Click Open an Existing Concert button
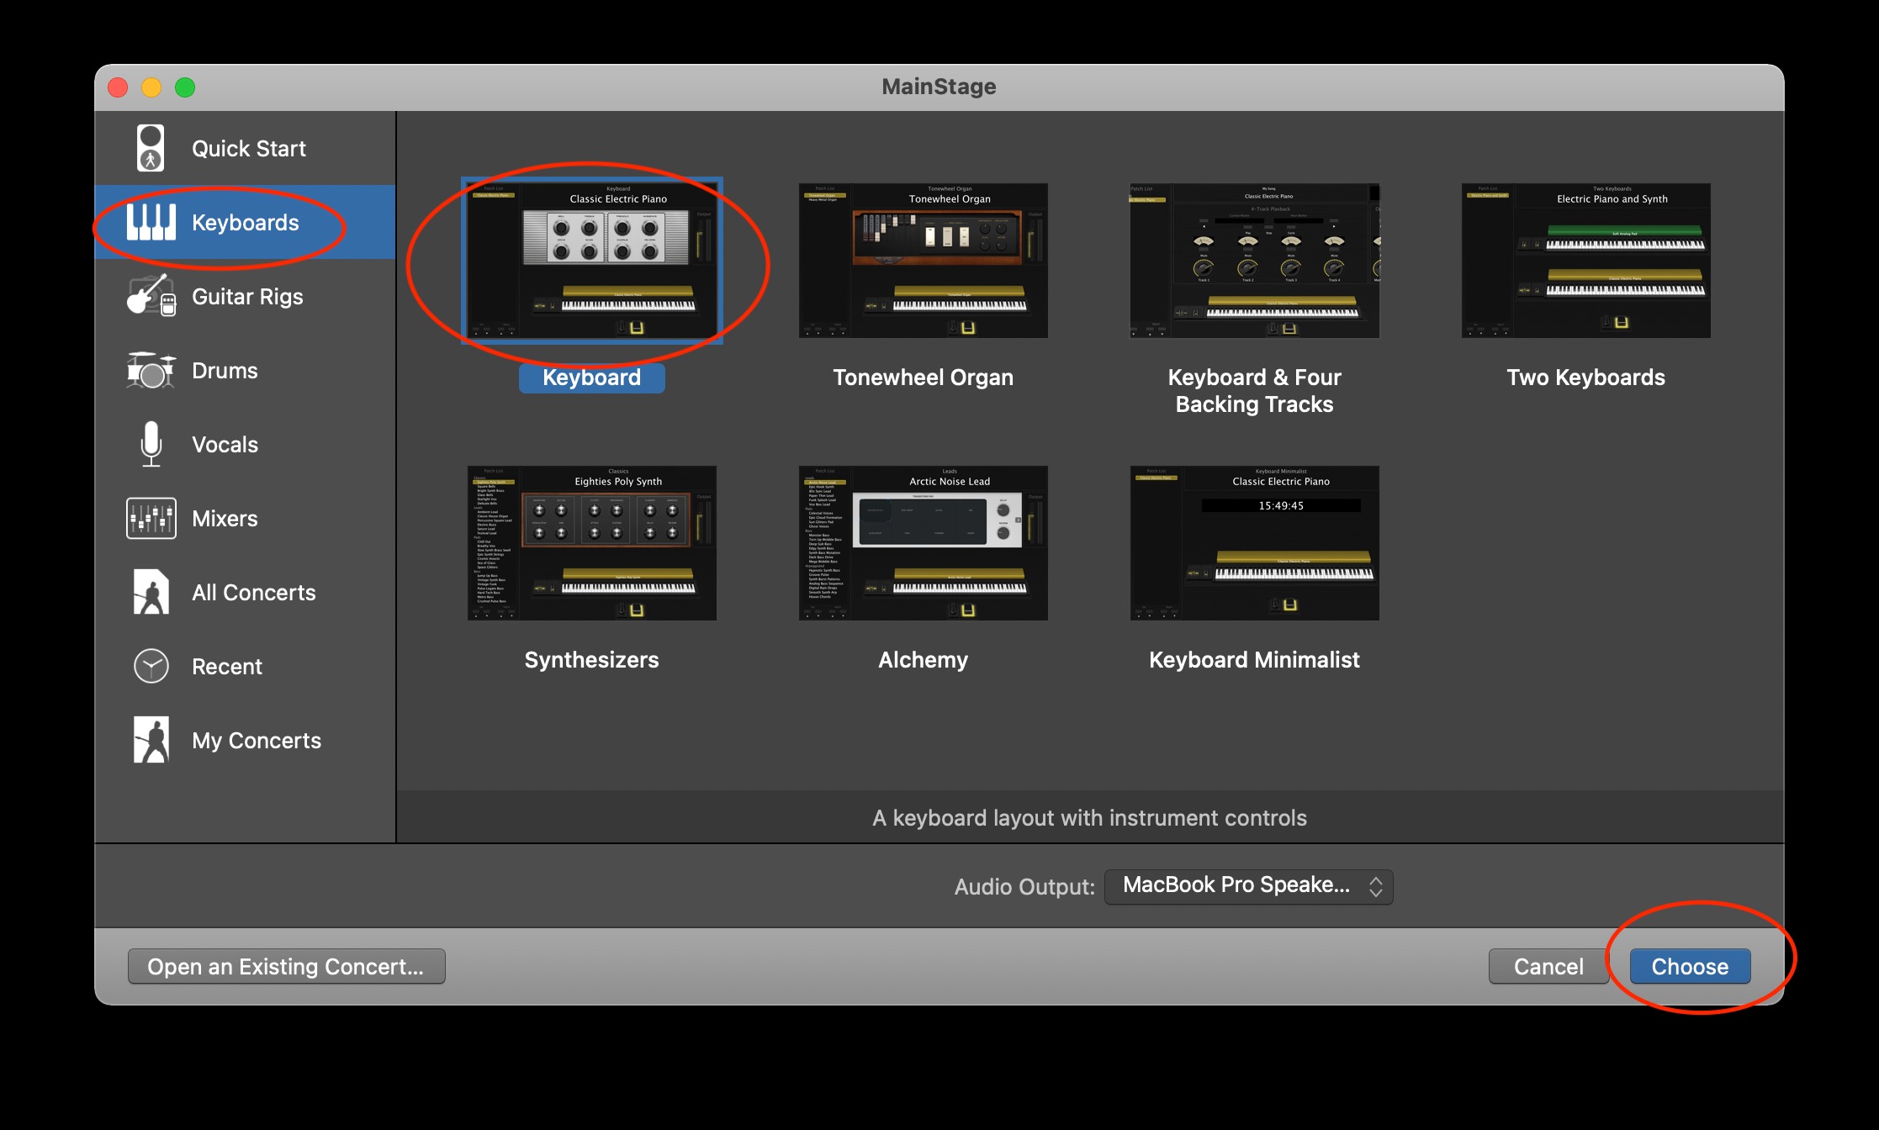This screenshot has width=1879, height=1130. pos(286,966)
